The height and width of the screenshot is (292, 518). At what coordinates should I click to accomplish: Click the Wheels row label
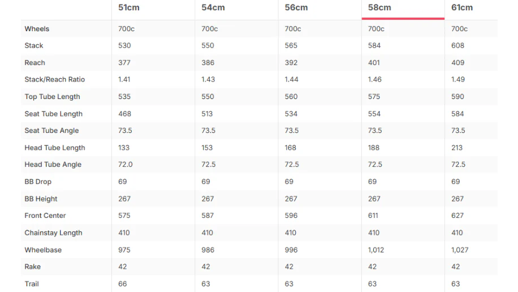37,29
